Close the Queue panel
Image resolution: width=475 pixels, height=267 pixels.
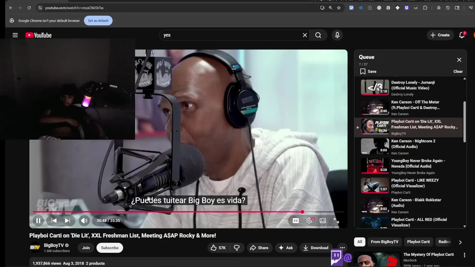(459, 60)
